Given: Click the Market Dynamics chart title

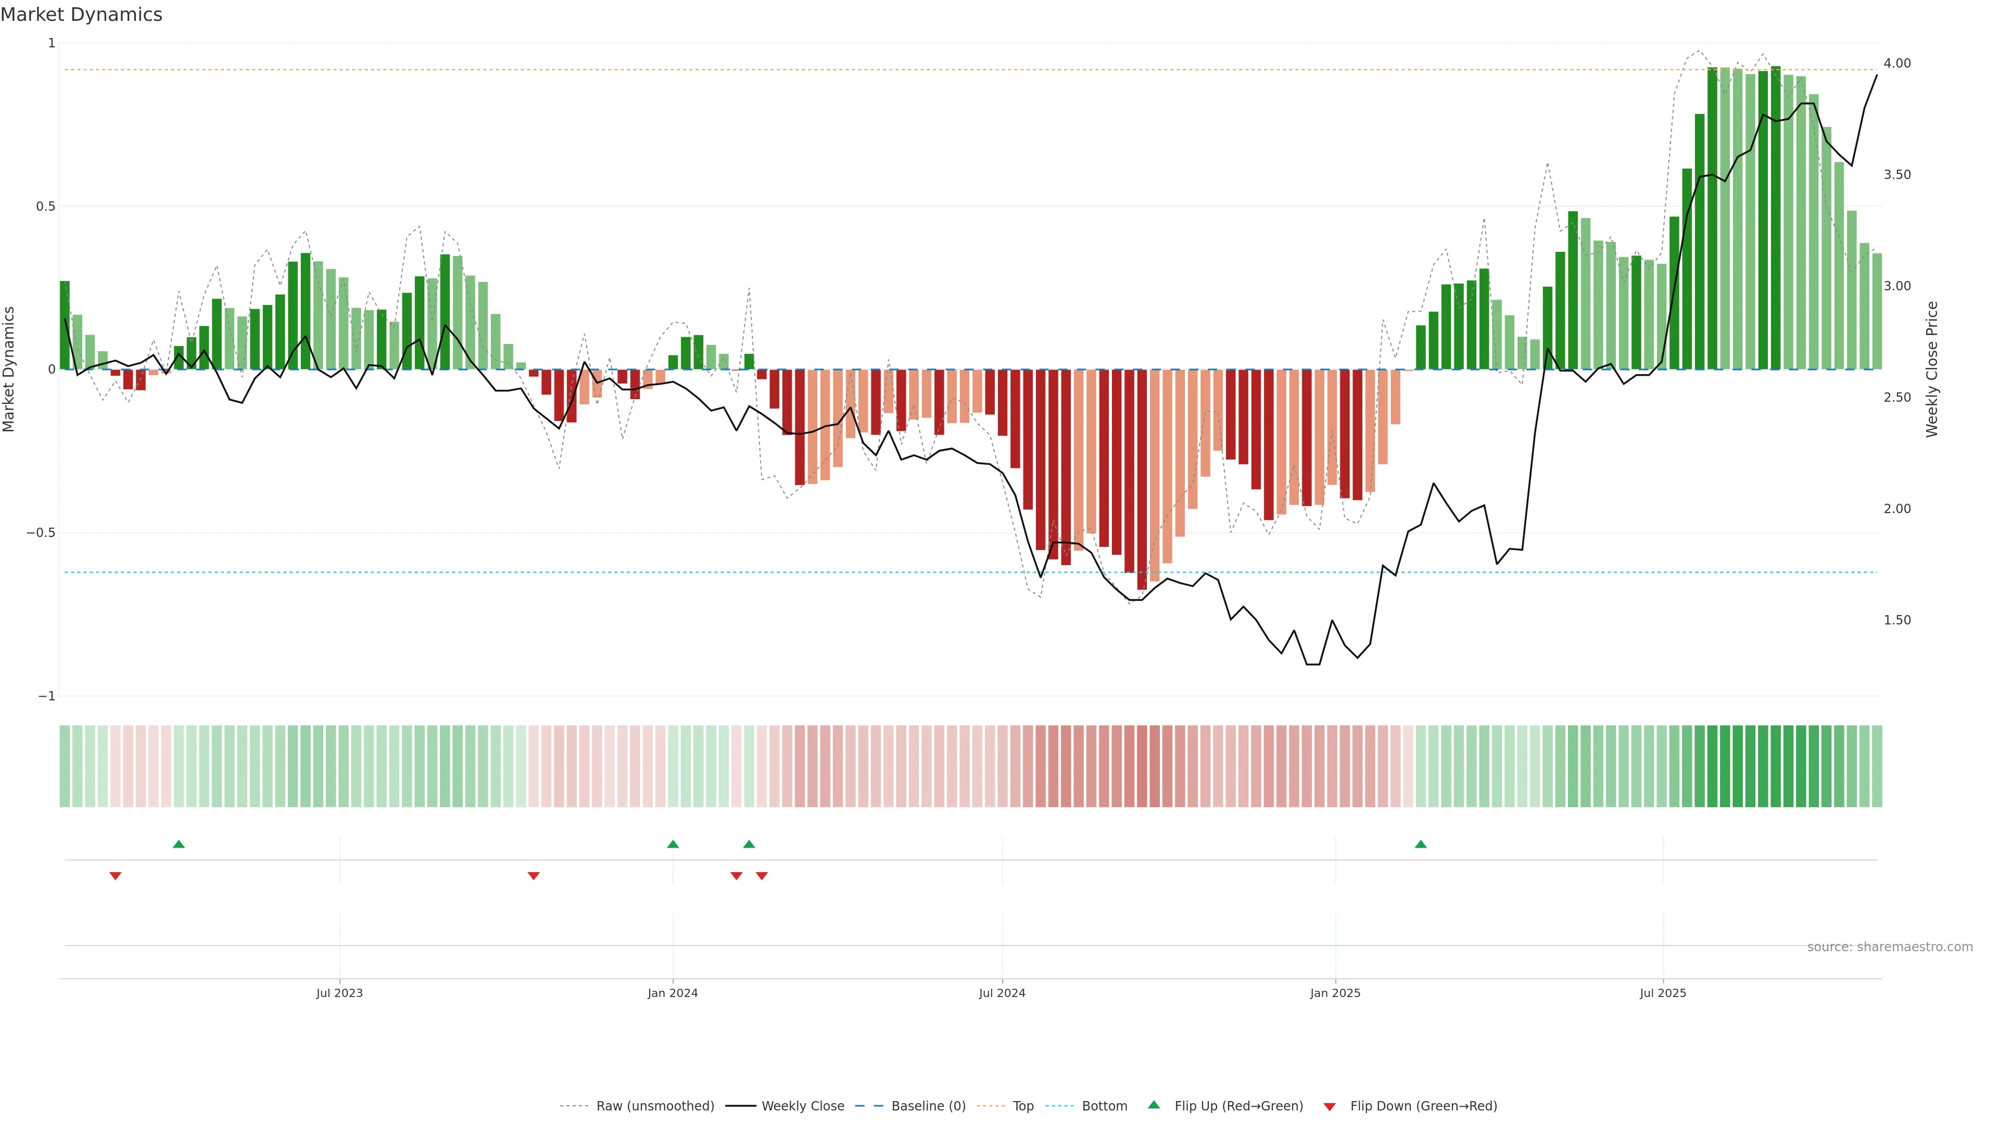Looking at the screenshot, I should 82,15.
